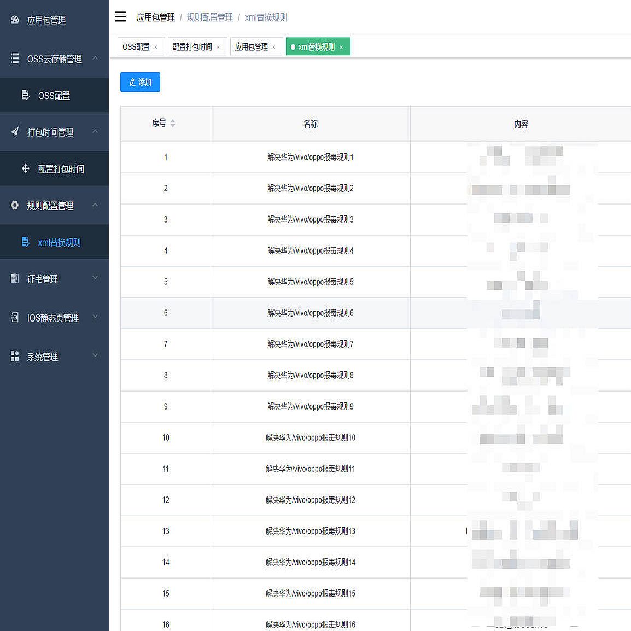Click the OSS云存储管理 list icon
The width and height of the screenshot is (631, 631).
tap(15, 58)
